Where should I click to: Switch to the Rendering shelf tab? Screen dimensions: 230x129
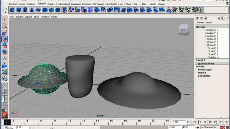click(x=98, y=4)
